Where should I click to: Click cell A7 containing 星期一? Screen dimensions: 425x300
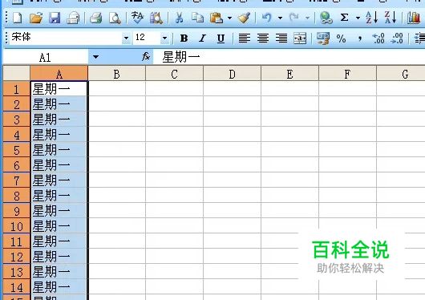(x=59, y=180)
